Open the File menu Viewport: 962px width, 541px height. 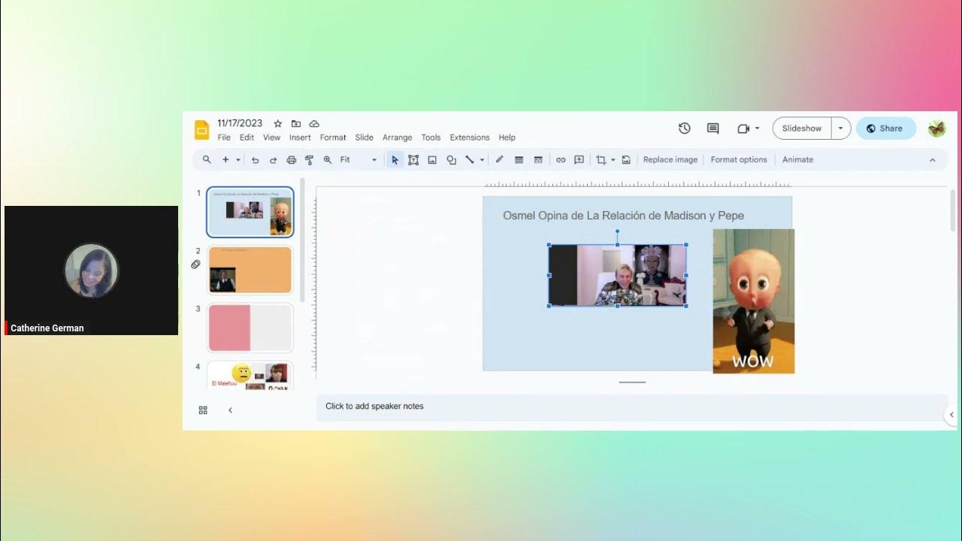click(x=224, y=138)
